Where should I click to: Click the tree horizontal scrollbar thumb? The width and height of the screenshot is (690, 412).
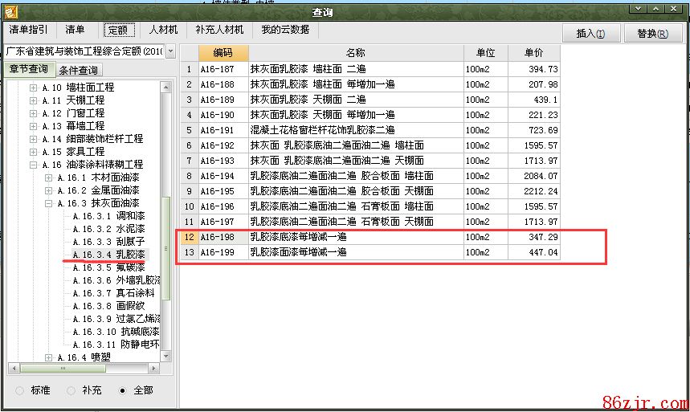(63, 369)
